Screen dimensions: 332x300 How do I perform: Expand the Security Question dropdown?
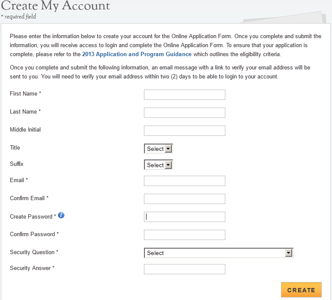click(x=218, y=253)
